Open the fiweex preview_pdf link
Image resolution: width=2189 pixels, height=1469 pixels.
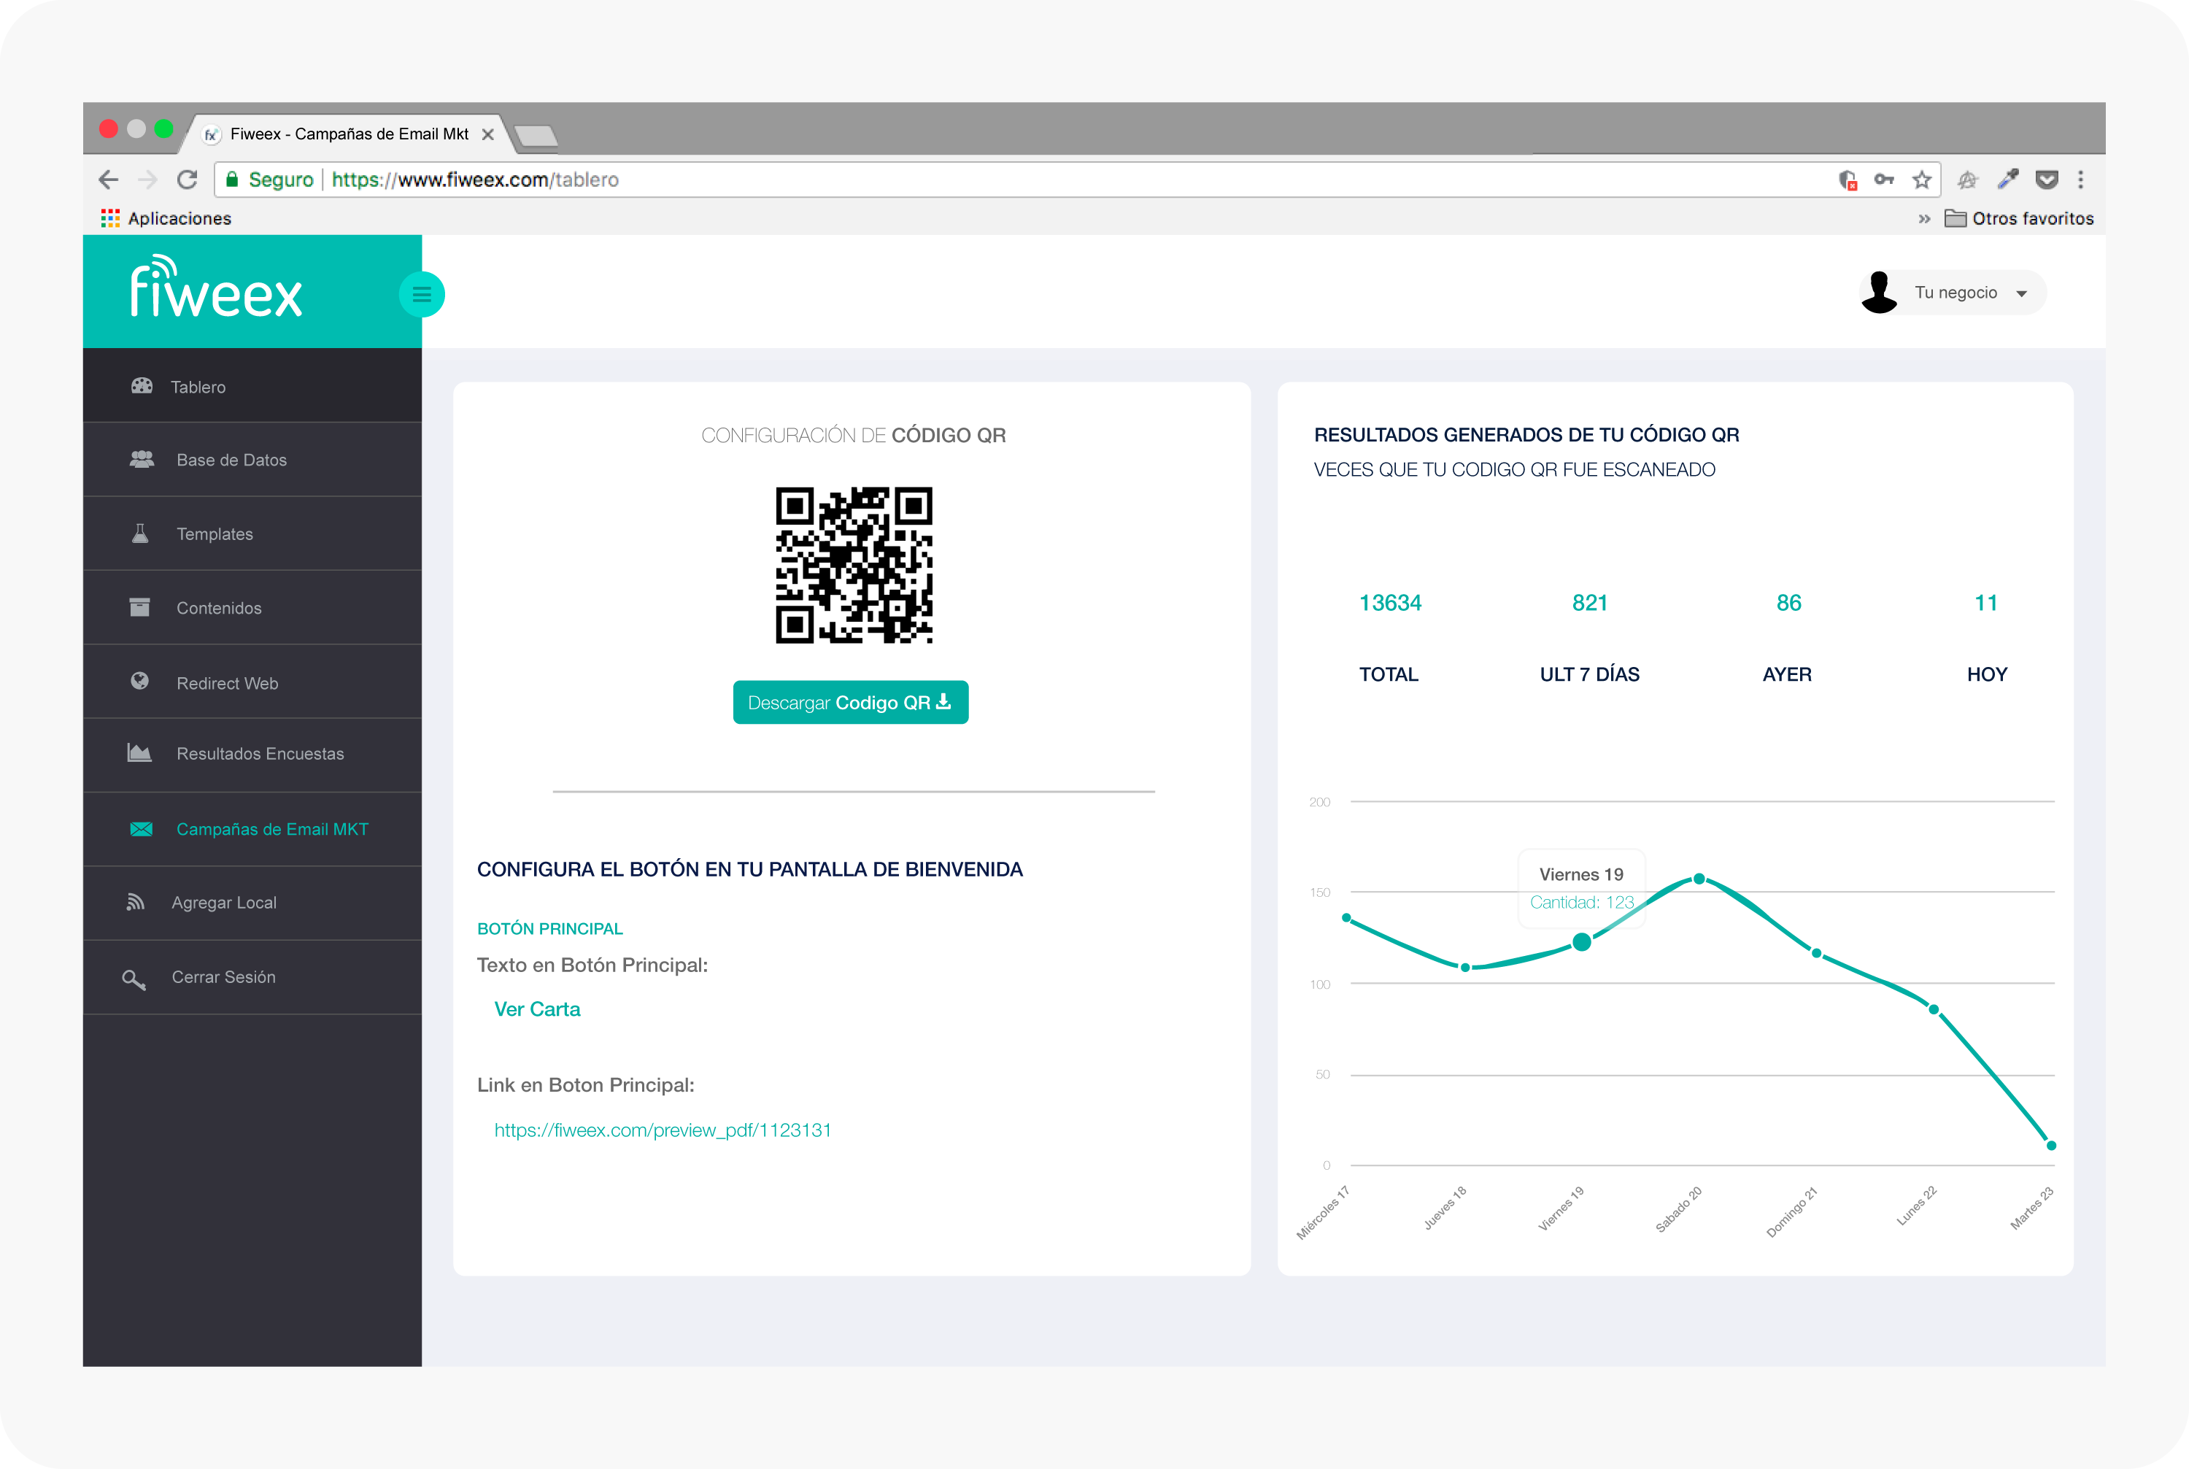click(663, 1130)
